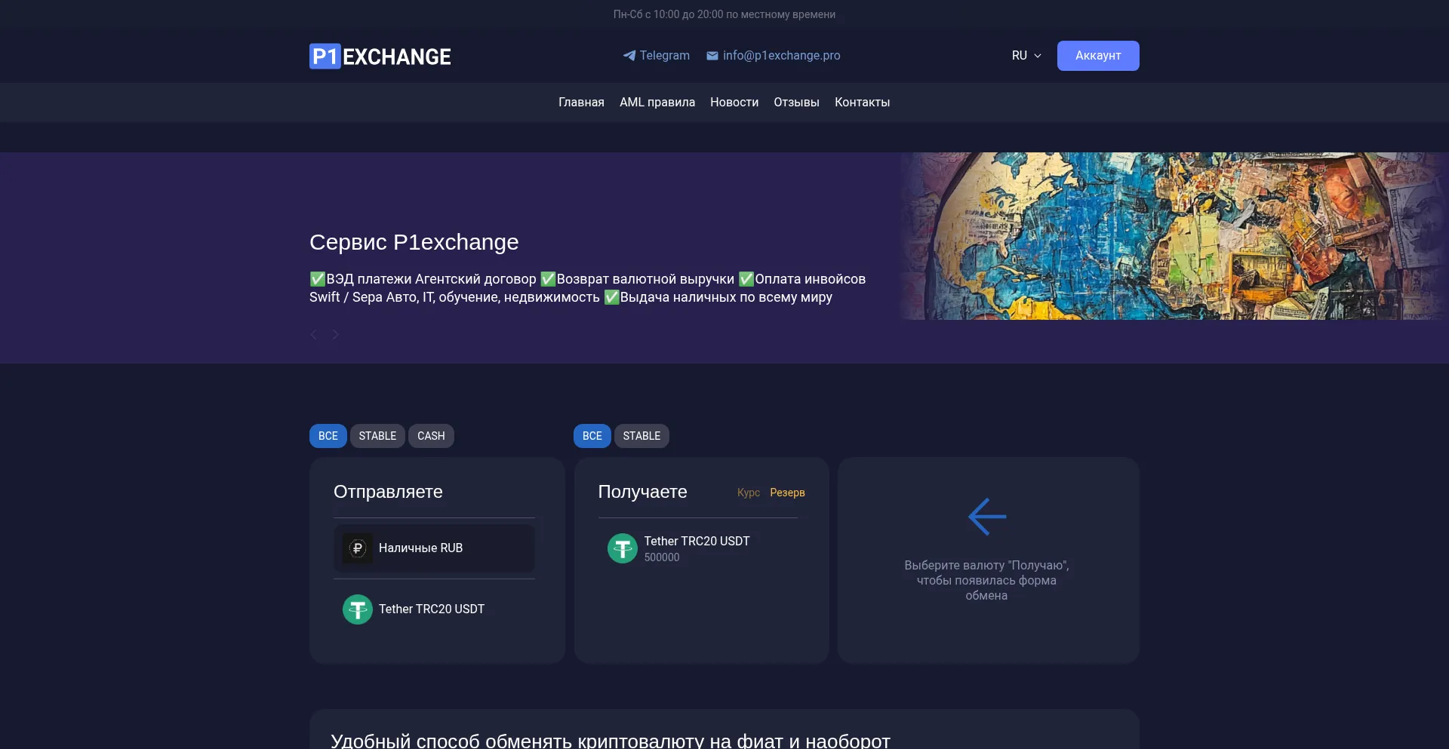
Task: Click the info@p1exchange.pro email link
Action: [x=774, y=56]
